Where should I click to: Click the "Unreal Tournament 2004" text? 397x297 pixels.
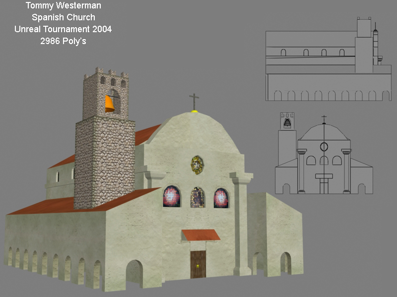pos(63,29)
